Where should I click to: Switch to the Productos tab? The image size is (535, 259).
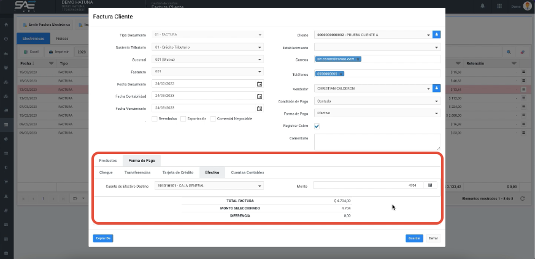click(x=108, y=161)
